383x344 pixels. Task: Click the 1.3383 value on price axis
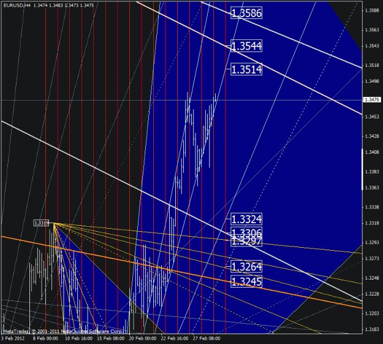click(x=372, y=172)
